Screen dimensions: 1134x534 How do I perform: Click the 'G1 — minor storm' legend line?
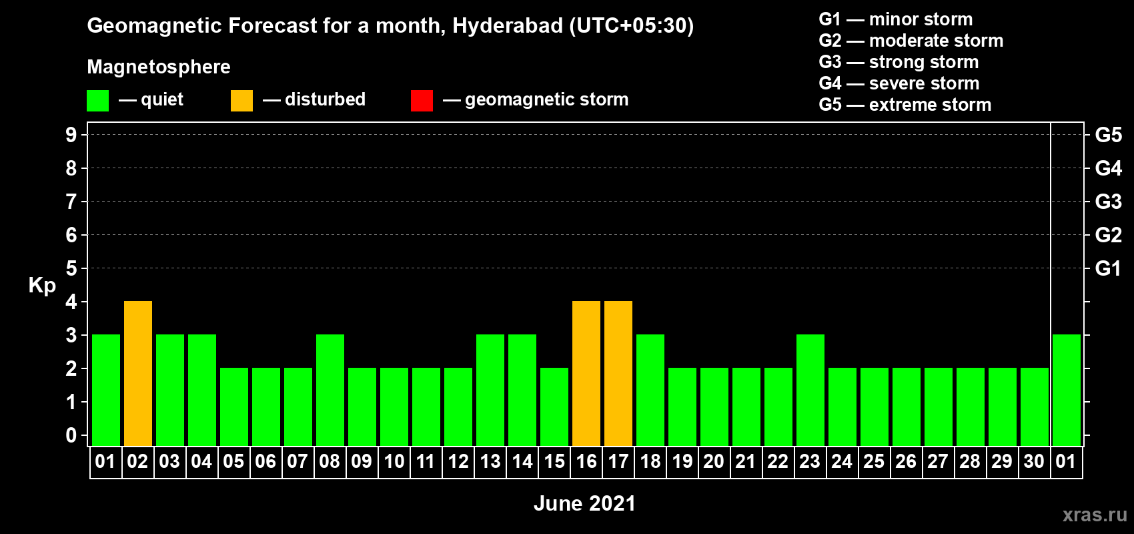click(896, 19)
